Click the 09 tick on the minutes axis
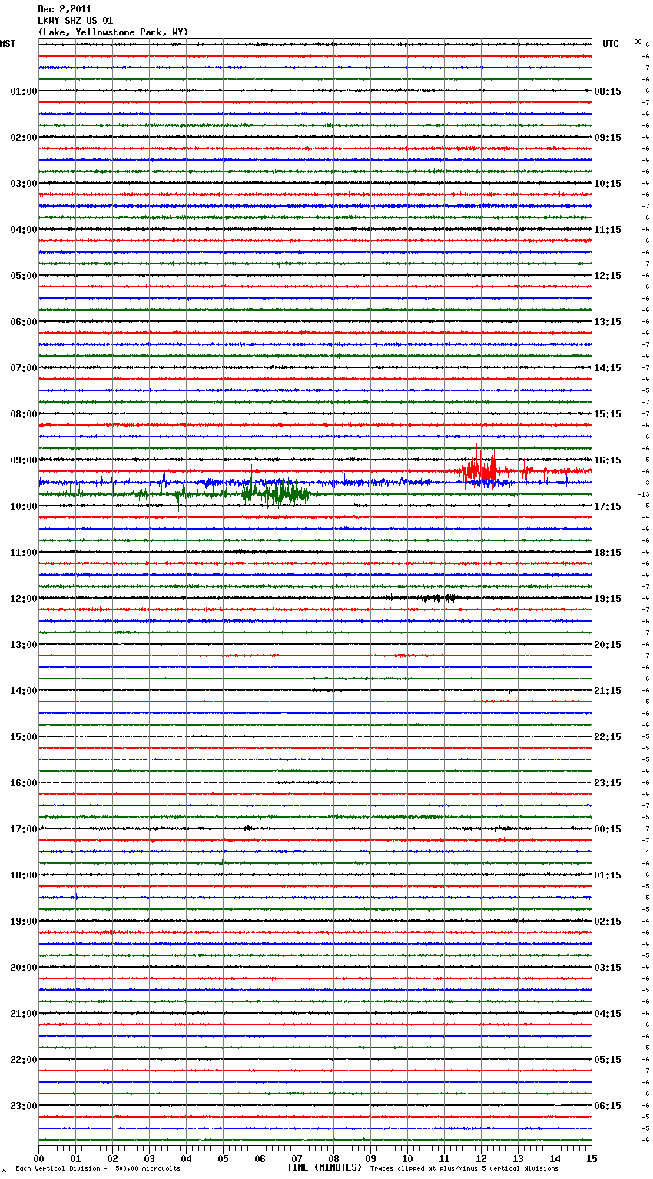This screenshot has height=1179, width=653. click(x=370, y=1158)
